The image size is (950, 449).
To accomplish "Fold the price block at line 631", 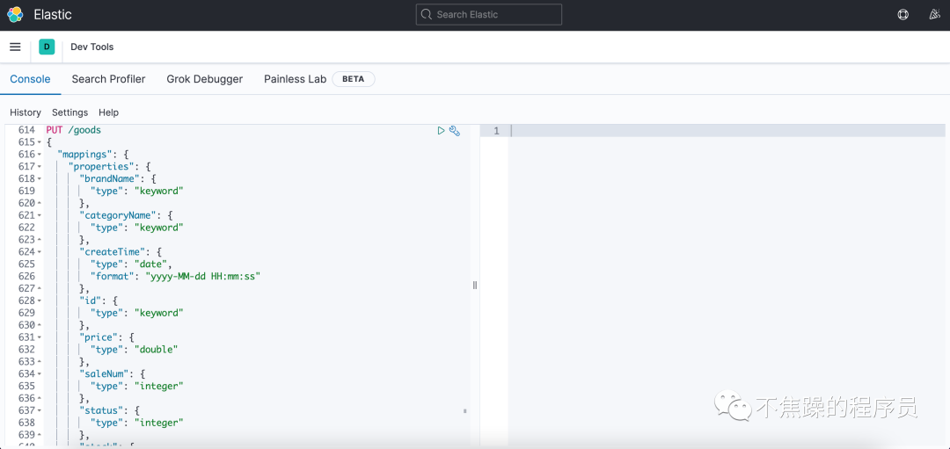I will [40, 337].
